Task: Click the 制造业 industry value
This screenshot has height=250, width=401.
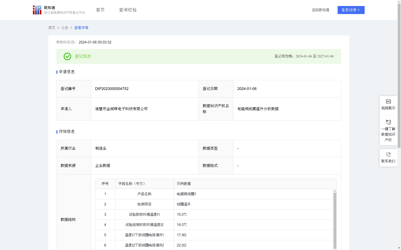Action: tap(101, 148)
